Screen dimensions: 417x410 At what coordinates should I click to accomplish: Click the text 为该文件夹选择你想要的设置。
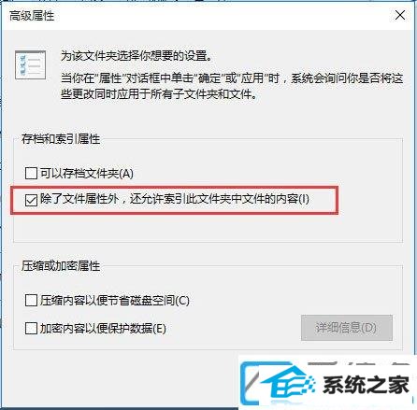(x=137, y=56)
